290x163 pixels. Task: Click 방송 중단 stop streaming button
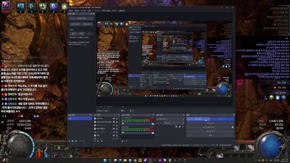pyautogui.click(x=198, y=119)
